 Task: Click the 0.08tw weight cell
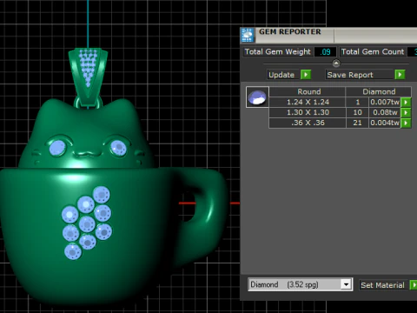pos(385,112)
